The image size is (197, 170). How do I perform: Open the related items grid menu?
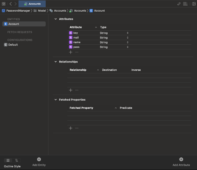coord(4,4)
